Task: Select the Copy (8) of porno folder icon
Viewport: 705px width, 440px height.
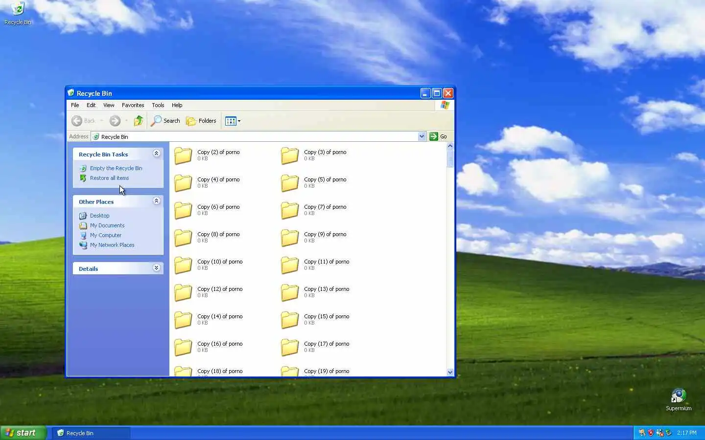Action: pos(184,238)
